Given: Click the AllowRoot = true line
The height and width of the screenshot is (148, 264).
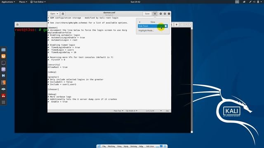Looking at the screenshot, I should click(x=58, y=67).
